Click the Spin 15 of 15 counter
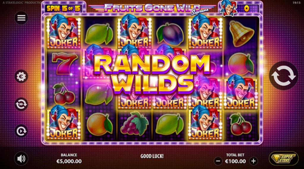This screenshot has width=304, height=169. coord(64,8)
